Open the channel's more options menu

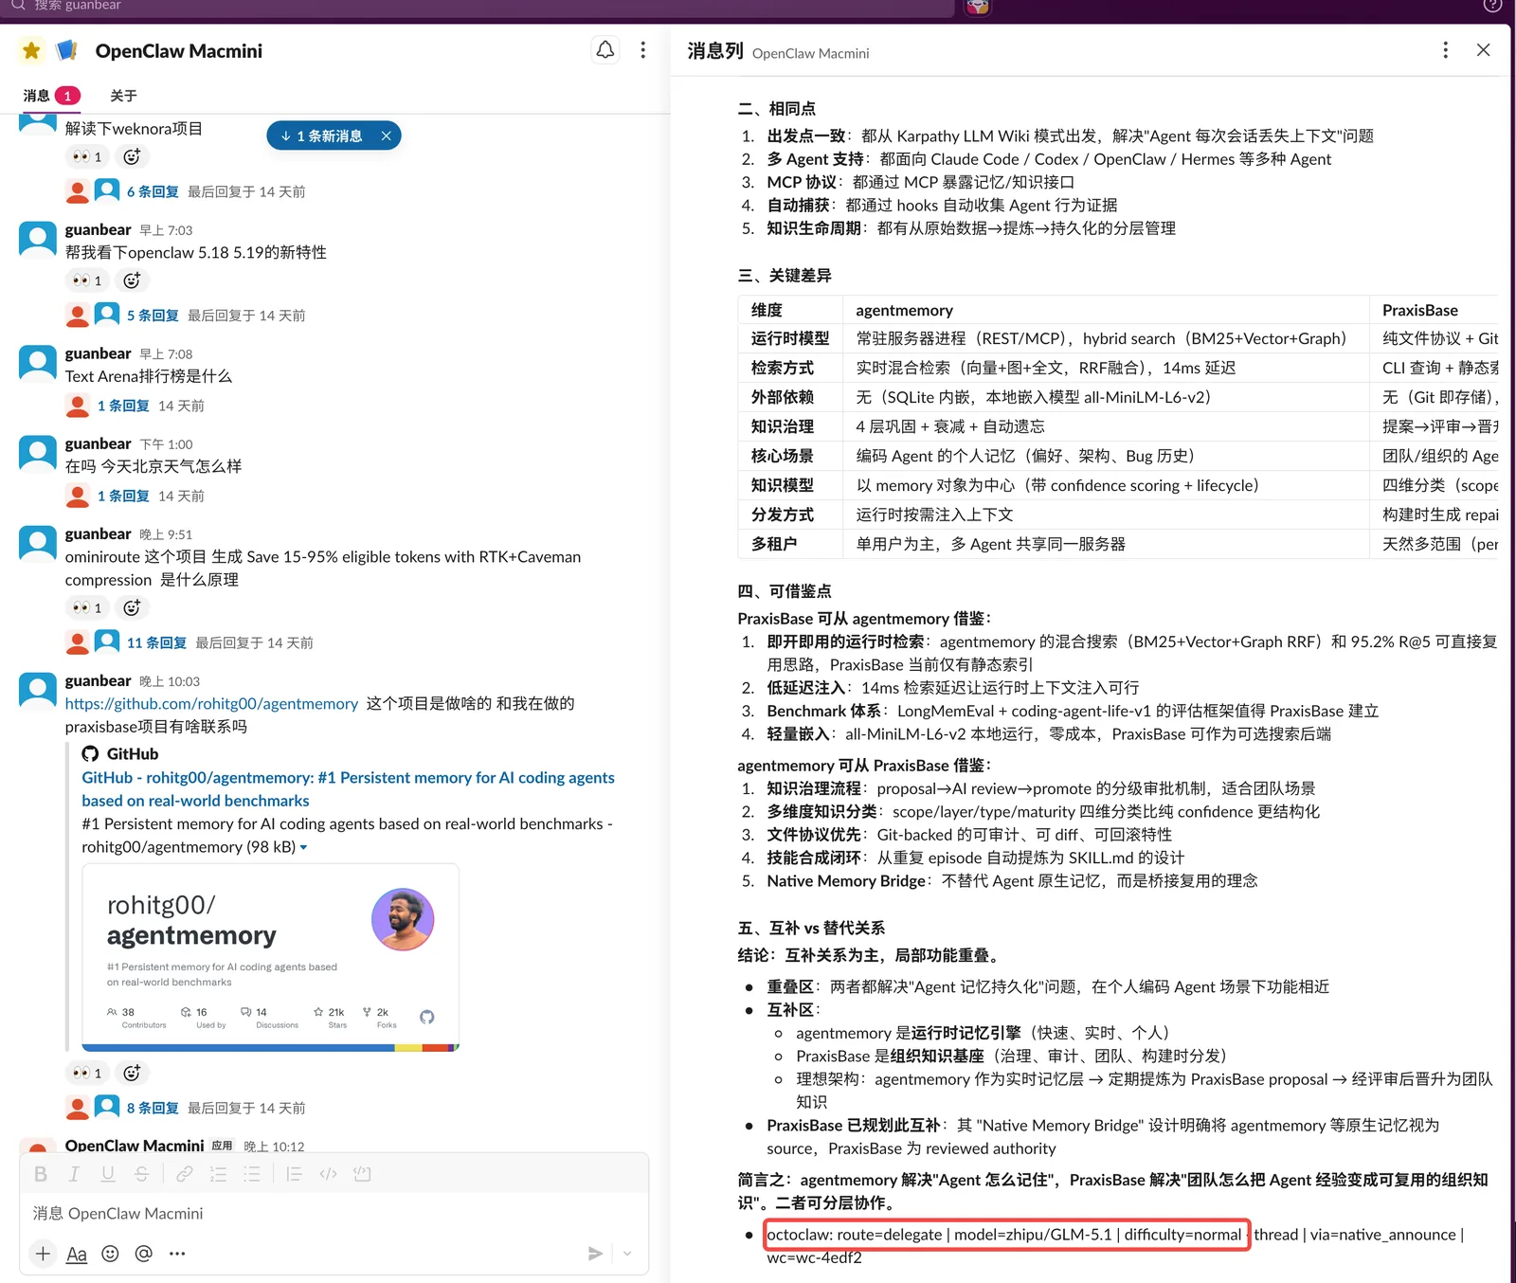pos(642,50)
